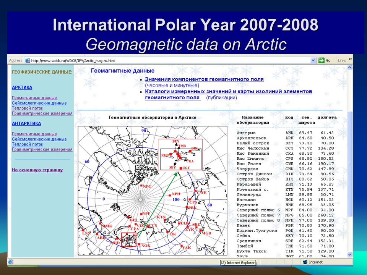Click the scrollbar up arrow
The height and width of the screenshot is (275, 367).
pyautogui.click(x=350, y=68)
